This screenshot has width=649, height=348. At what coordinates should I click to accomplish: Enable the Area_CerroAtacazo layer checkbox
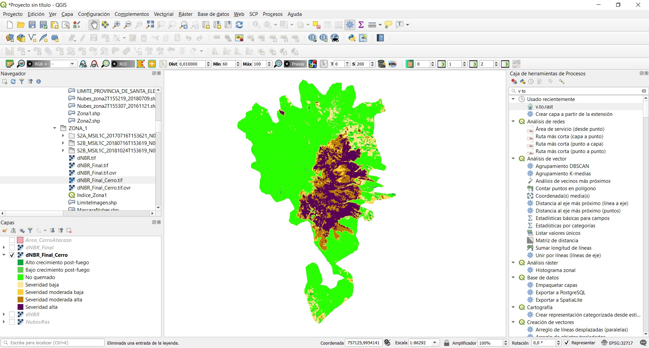12,240
